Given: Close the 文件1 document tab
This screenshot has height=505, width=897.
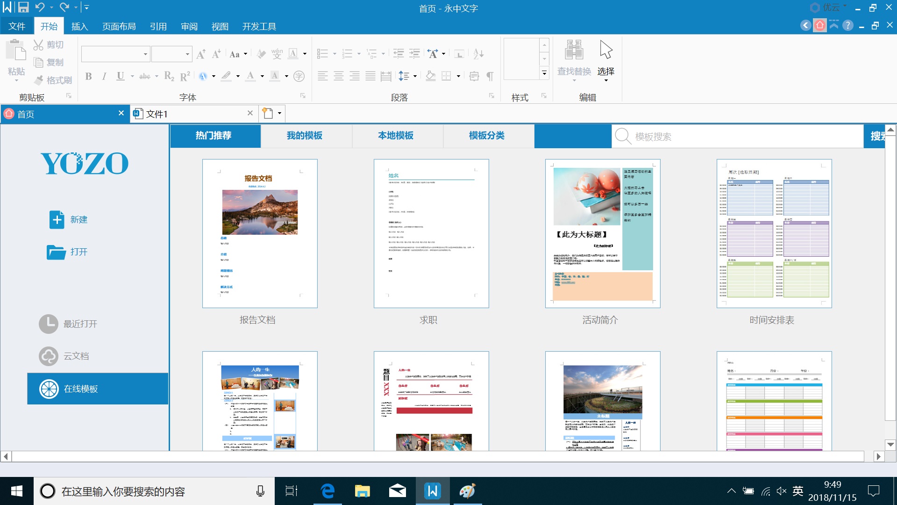Looking at the screenshot, I should tap(250, 113).
